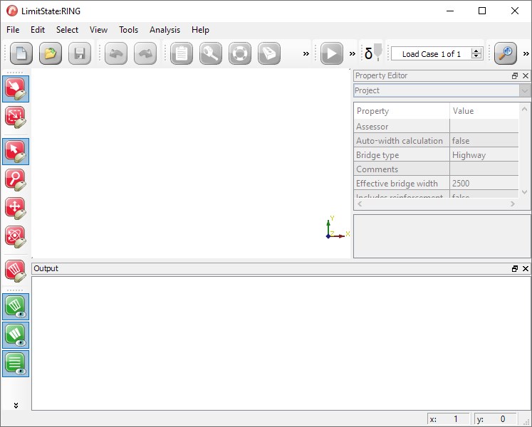Open the clipboard project details toolbar icon
This screenshot has width=532, height=427.
coord(182,53)
